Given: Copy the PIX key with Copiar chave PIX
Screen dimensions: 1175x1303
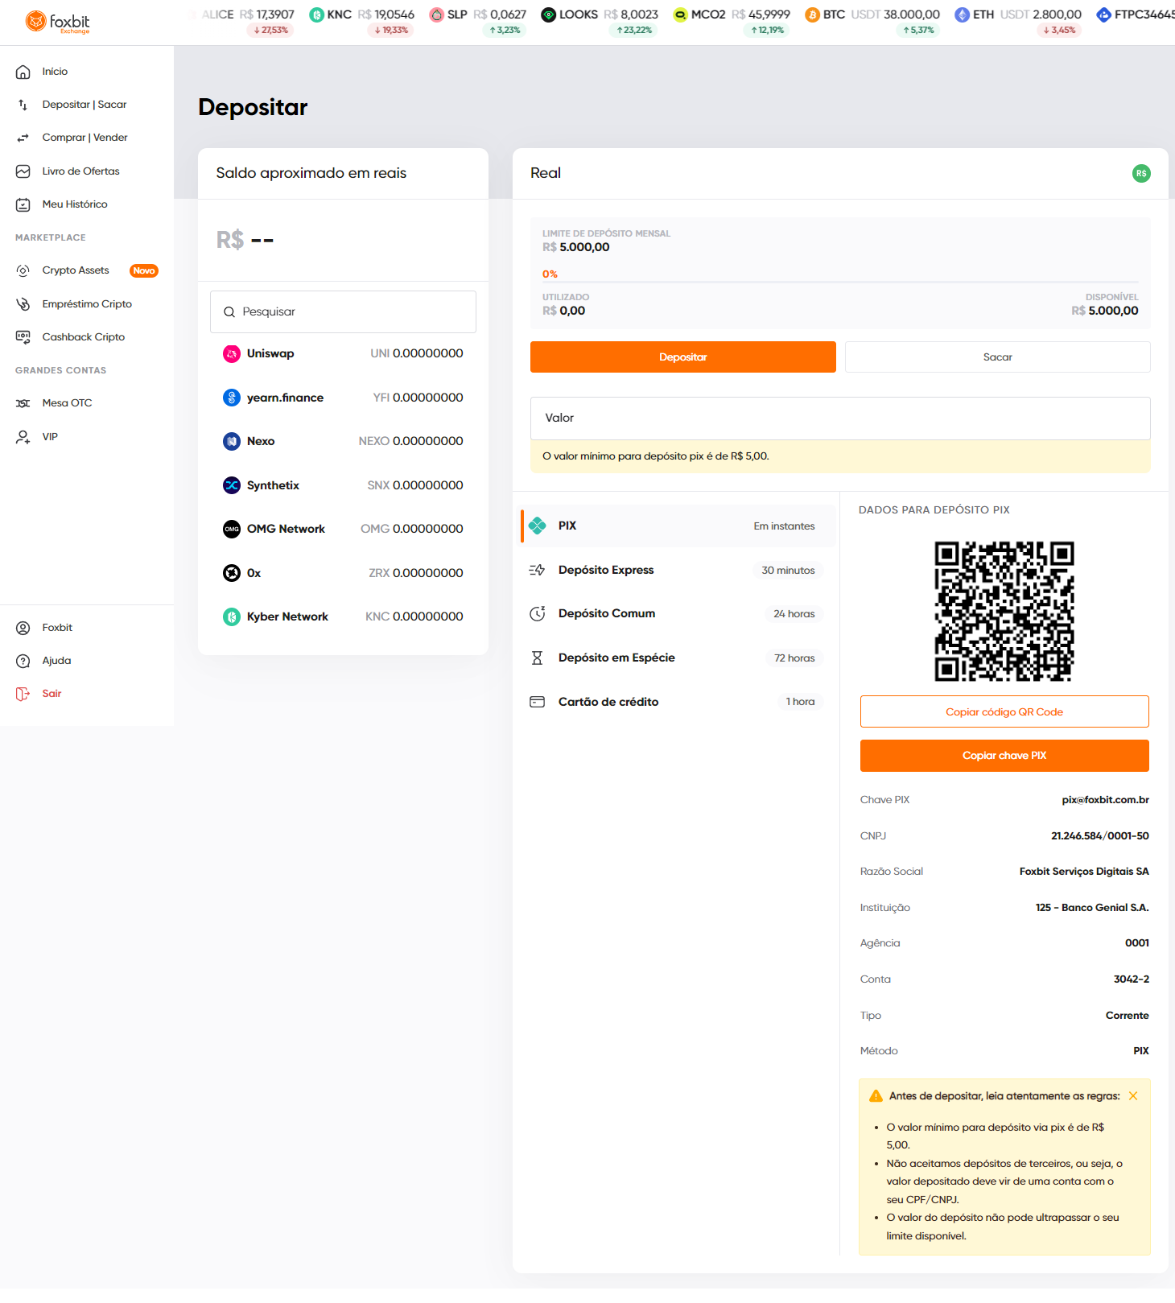Looking at the screenshot, I should 1004,756.
